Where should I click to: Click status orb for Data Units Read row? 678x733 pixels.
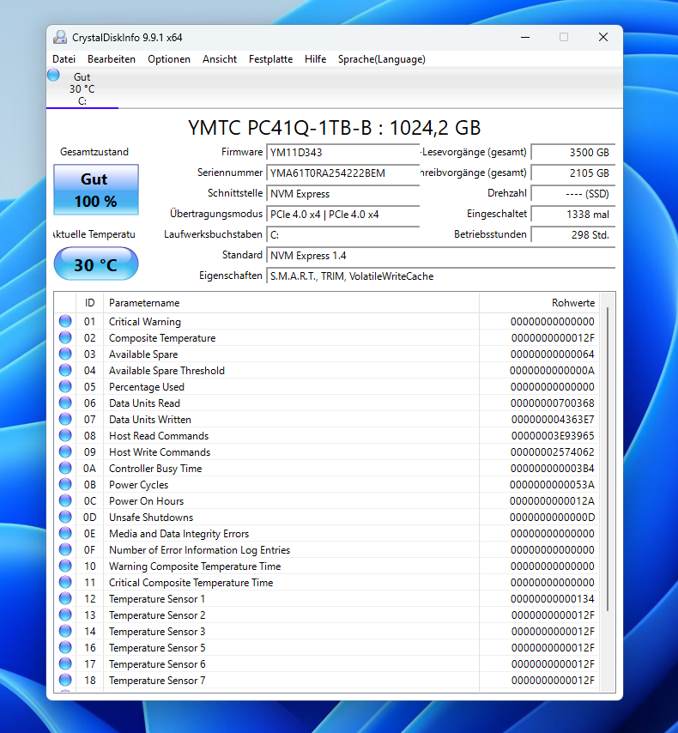pos(65,403)
